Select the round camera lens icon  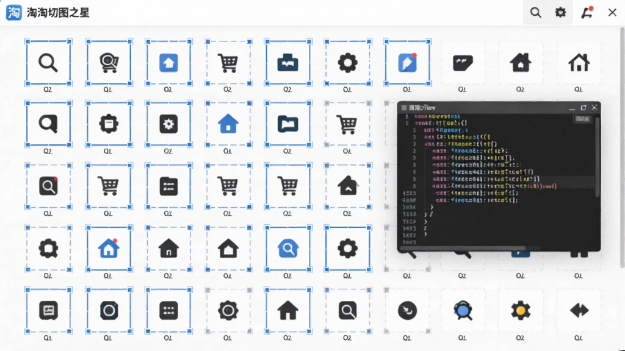[x=109, y=310]
